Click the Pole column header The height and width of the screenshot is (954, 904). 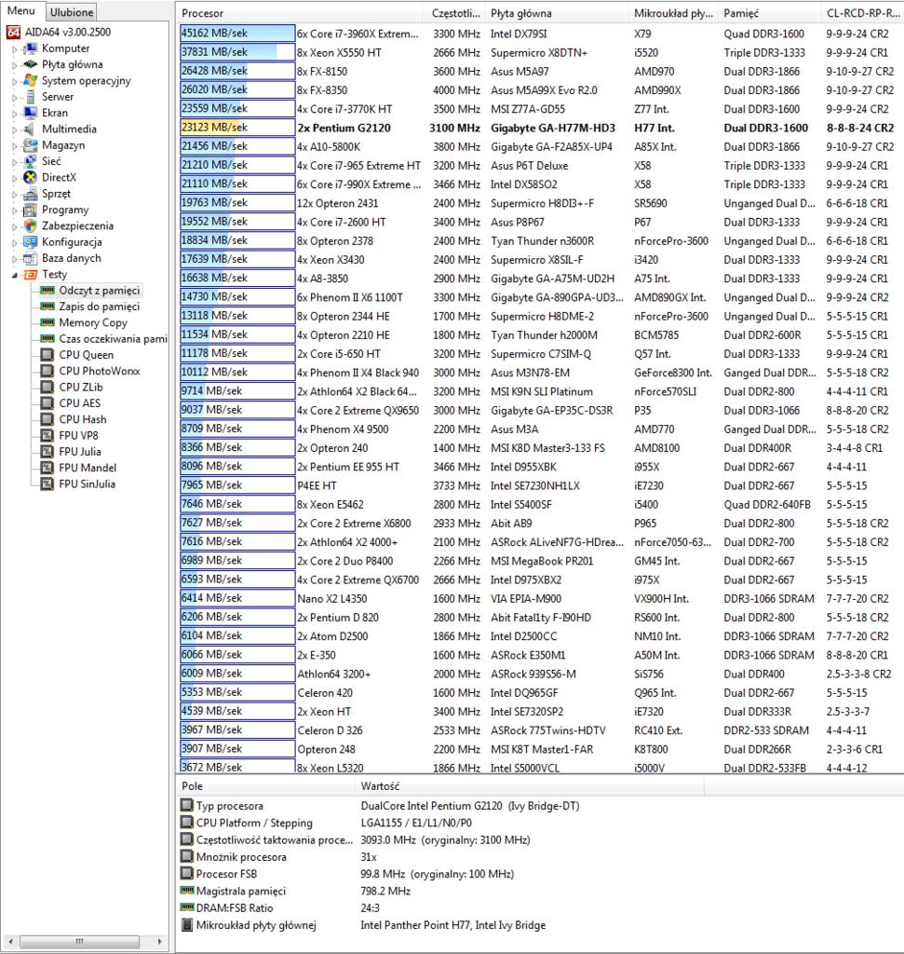coord(265,786)
